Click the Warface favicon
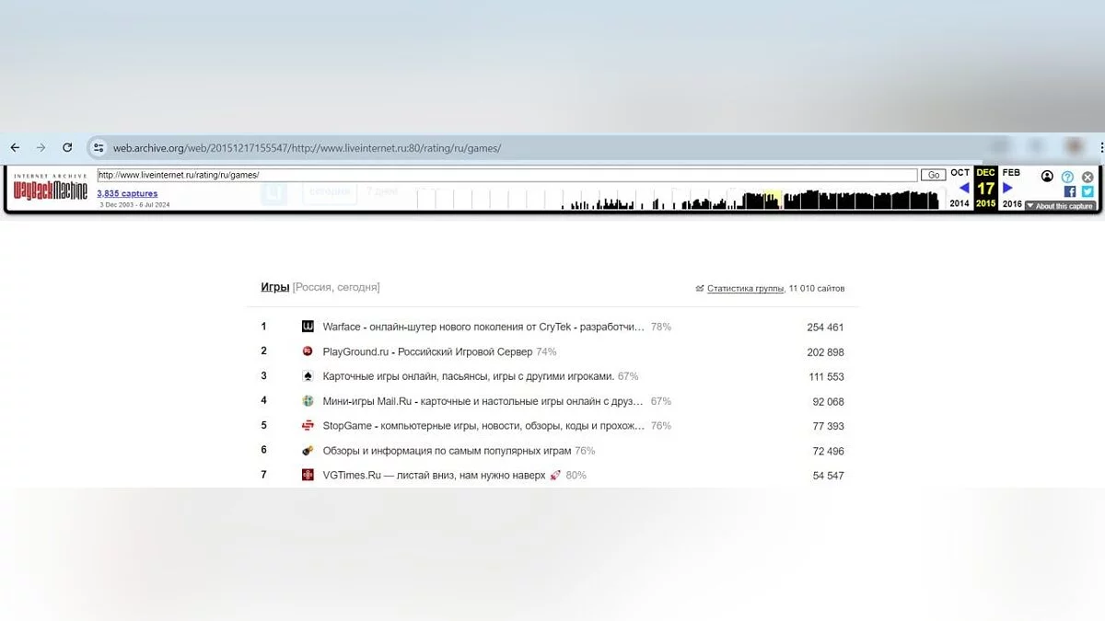The width and height of the screenshot is (1105, 621). (308, 327)
